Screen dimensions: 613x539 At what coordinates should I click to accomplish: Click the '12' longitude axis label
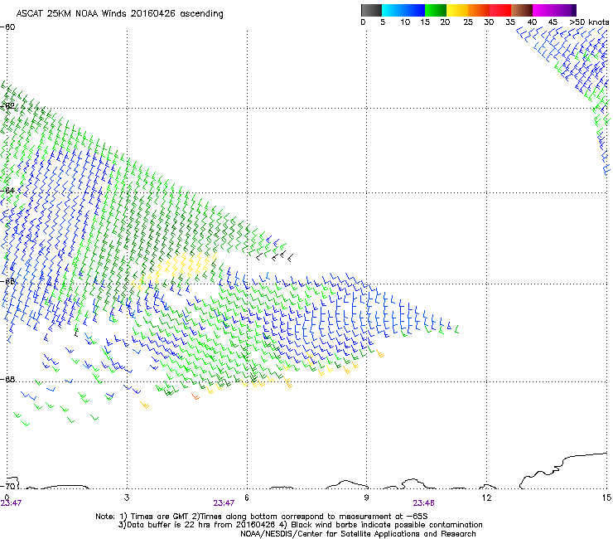click(x=486, y=498)
